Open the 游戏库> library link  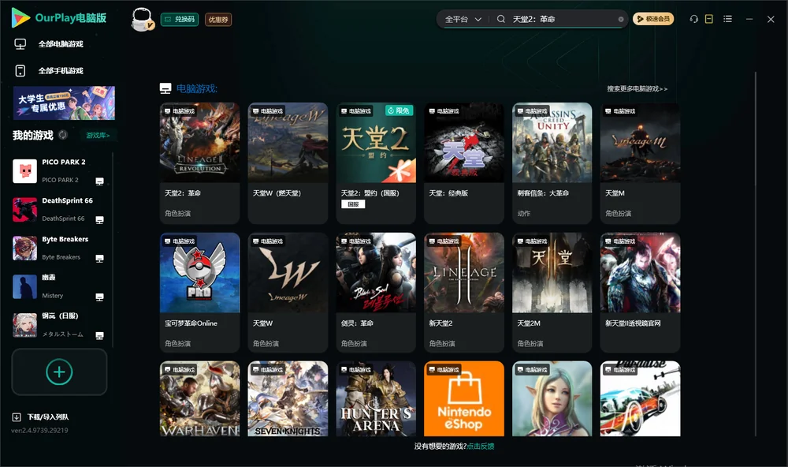pos(98,136)
